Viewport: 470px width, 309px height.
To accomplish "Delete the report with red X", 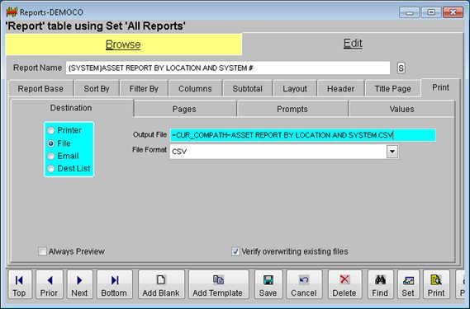I will [x=344, y=284].
